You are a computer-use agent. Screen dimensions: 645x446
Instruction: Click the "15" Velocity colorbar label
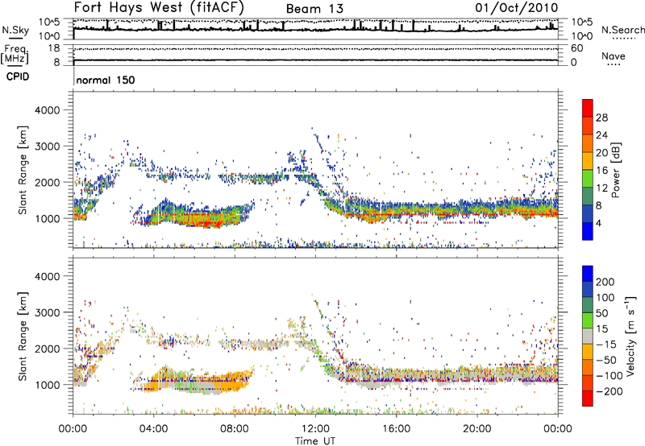(601, 329)
